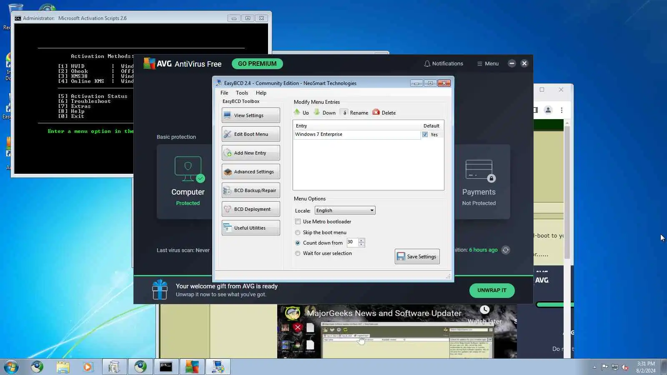Screen dimensions: 667x375
Task: Click Watch later clock on the video
Action: pyautogui.click(x=484, y=310)
